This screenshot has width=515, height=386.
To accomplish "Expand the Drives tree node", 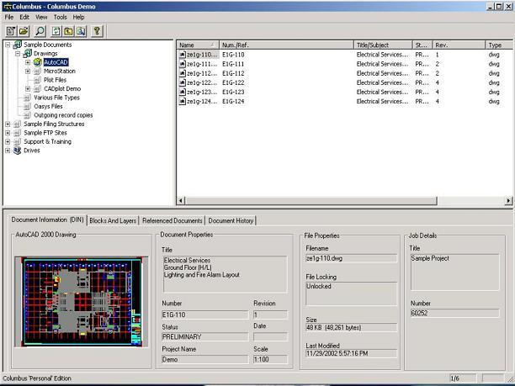I will click(8, 151).
